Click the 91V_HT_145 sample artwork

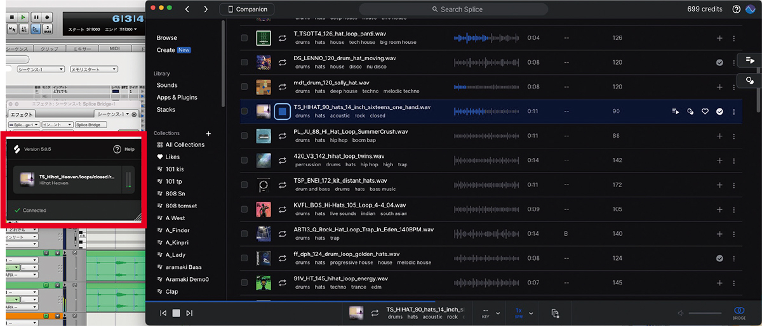pos(264,283)
